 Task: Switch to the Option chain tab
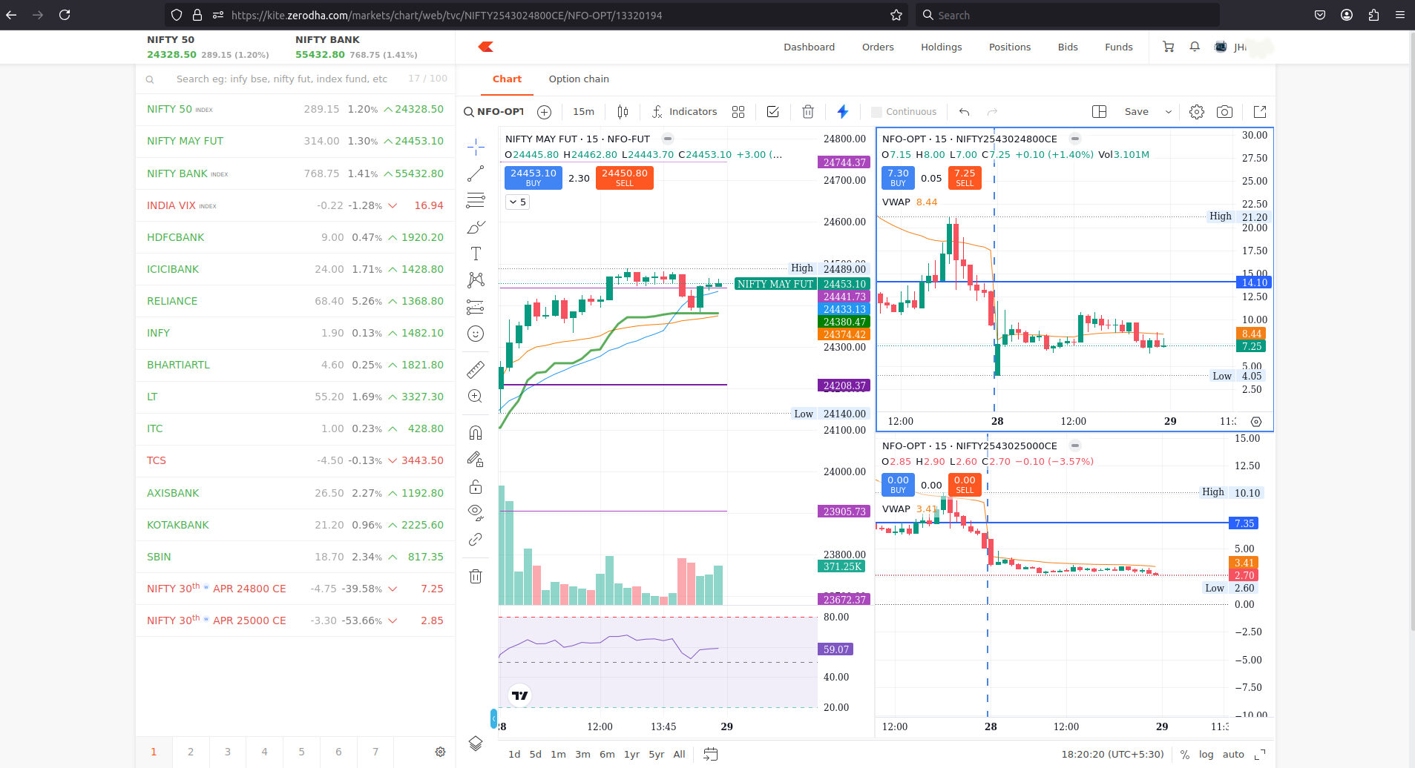[x=579, y=79]
